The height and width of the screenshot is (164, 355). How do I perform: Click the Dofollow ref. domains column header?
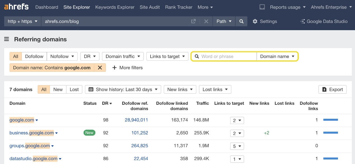point(135,106)
